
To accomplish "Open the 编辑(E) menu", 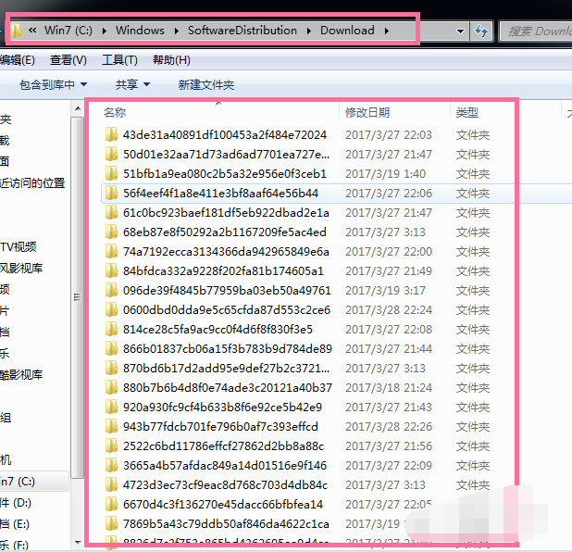I will click(18, 60).
